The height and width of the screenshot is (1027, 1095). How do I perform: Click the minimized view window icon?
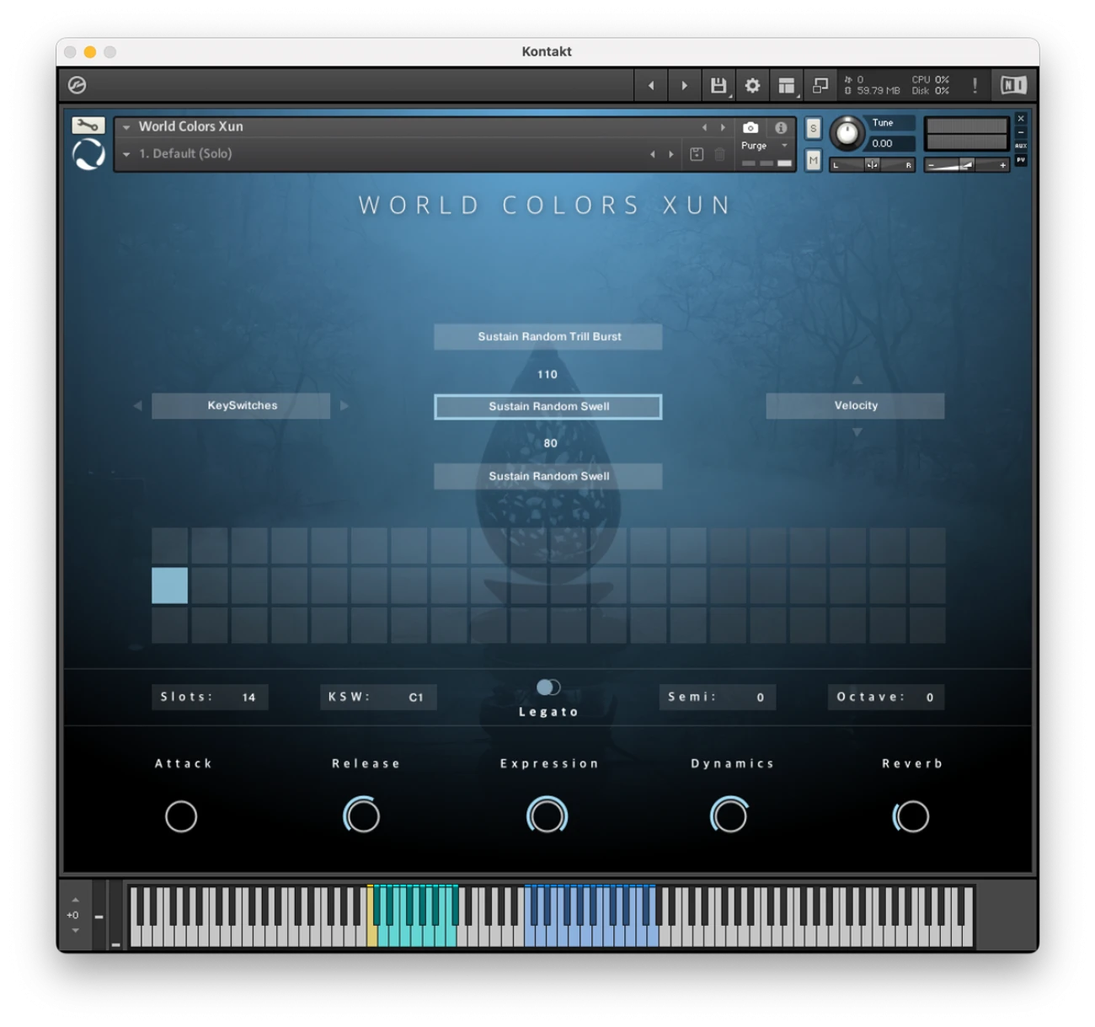coord(820,85)
